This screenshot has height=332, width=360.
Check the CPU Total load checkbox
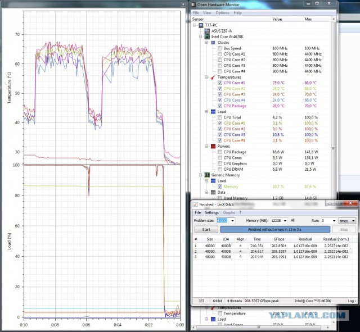(220, 117)
